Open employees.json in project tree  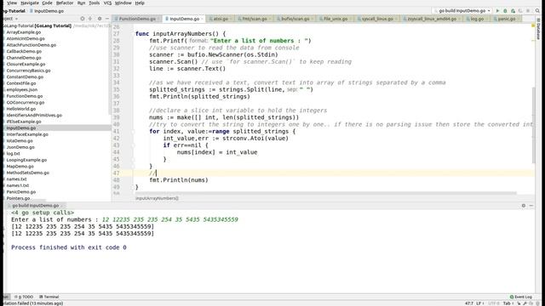[x=22, y=89]
